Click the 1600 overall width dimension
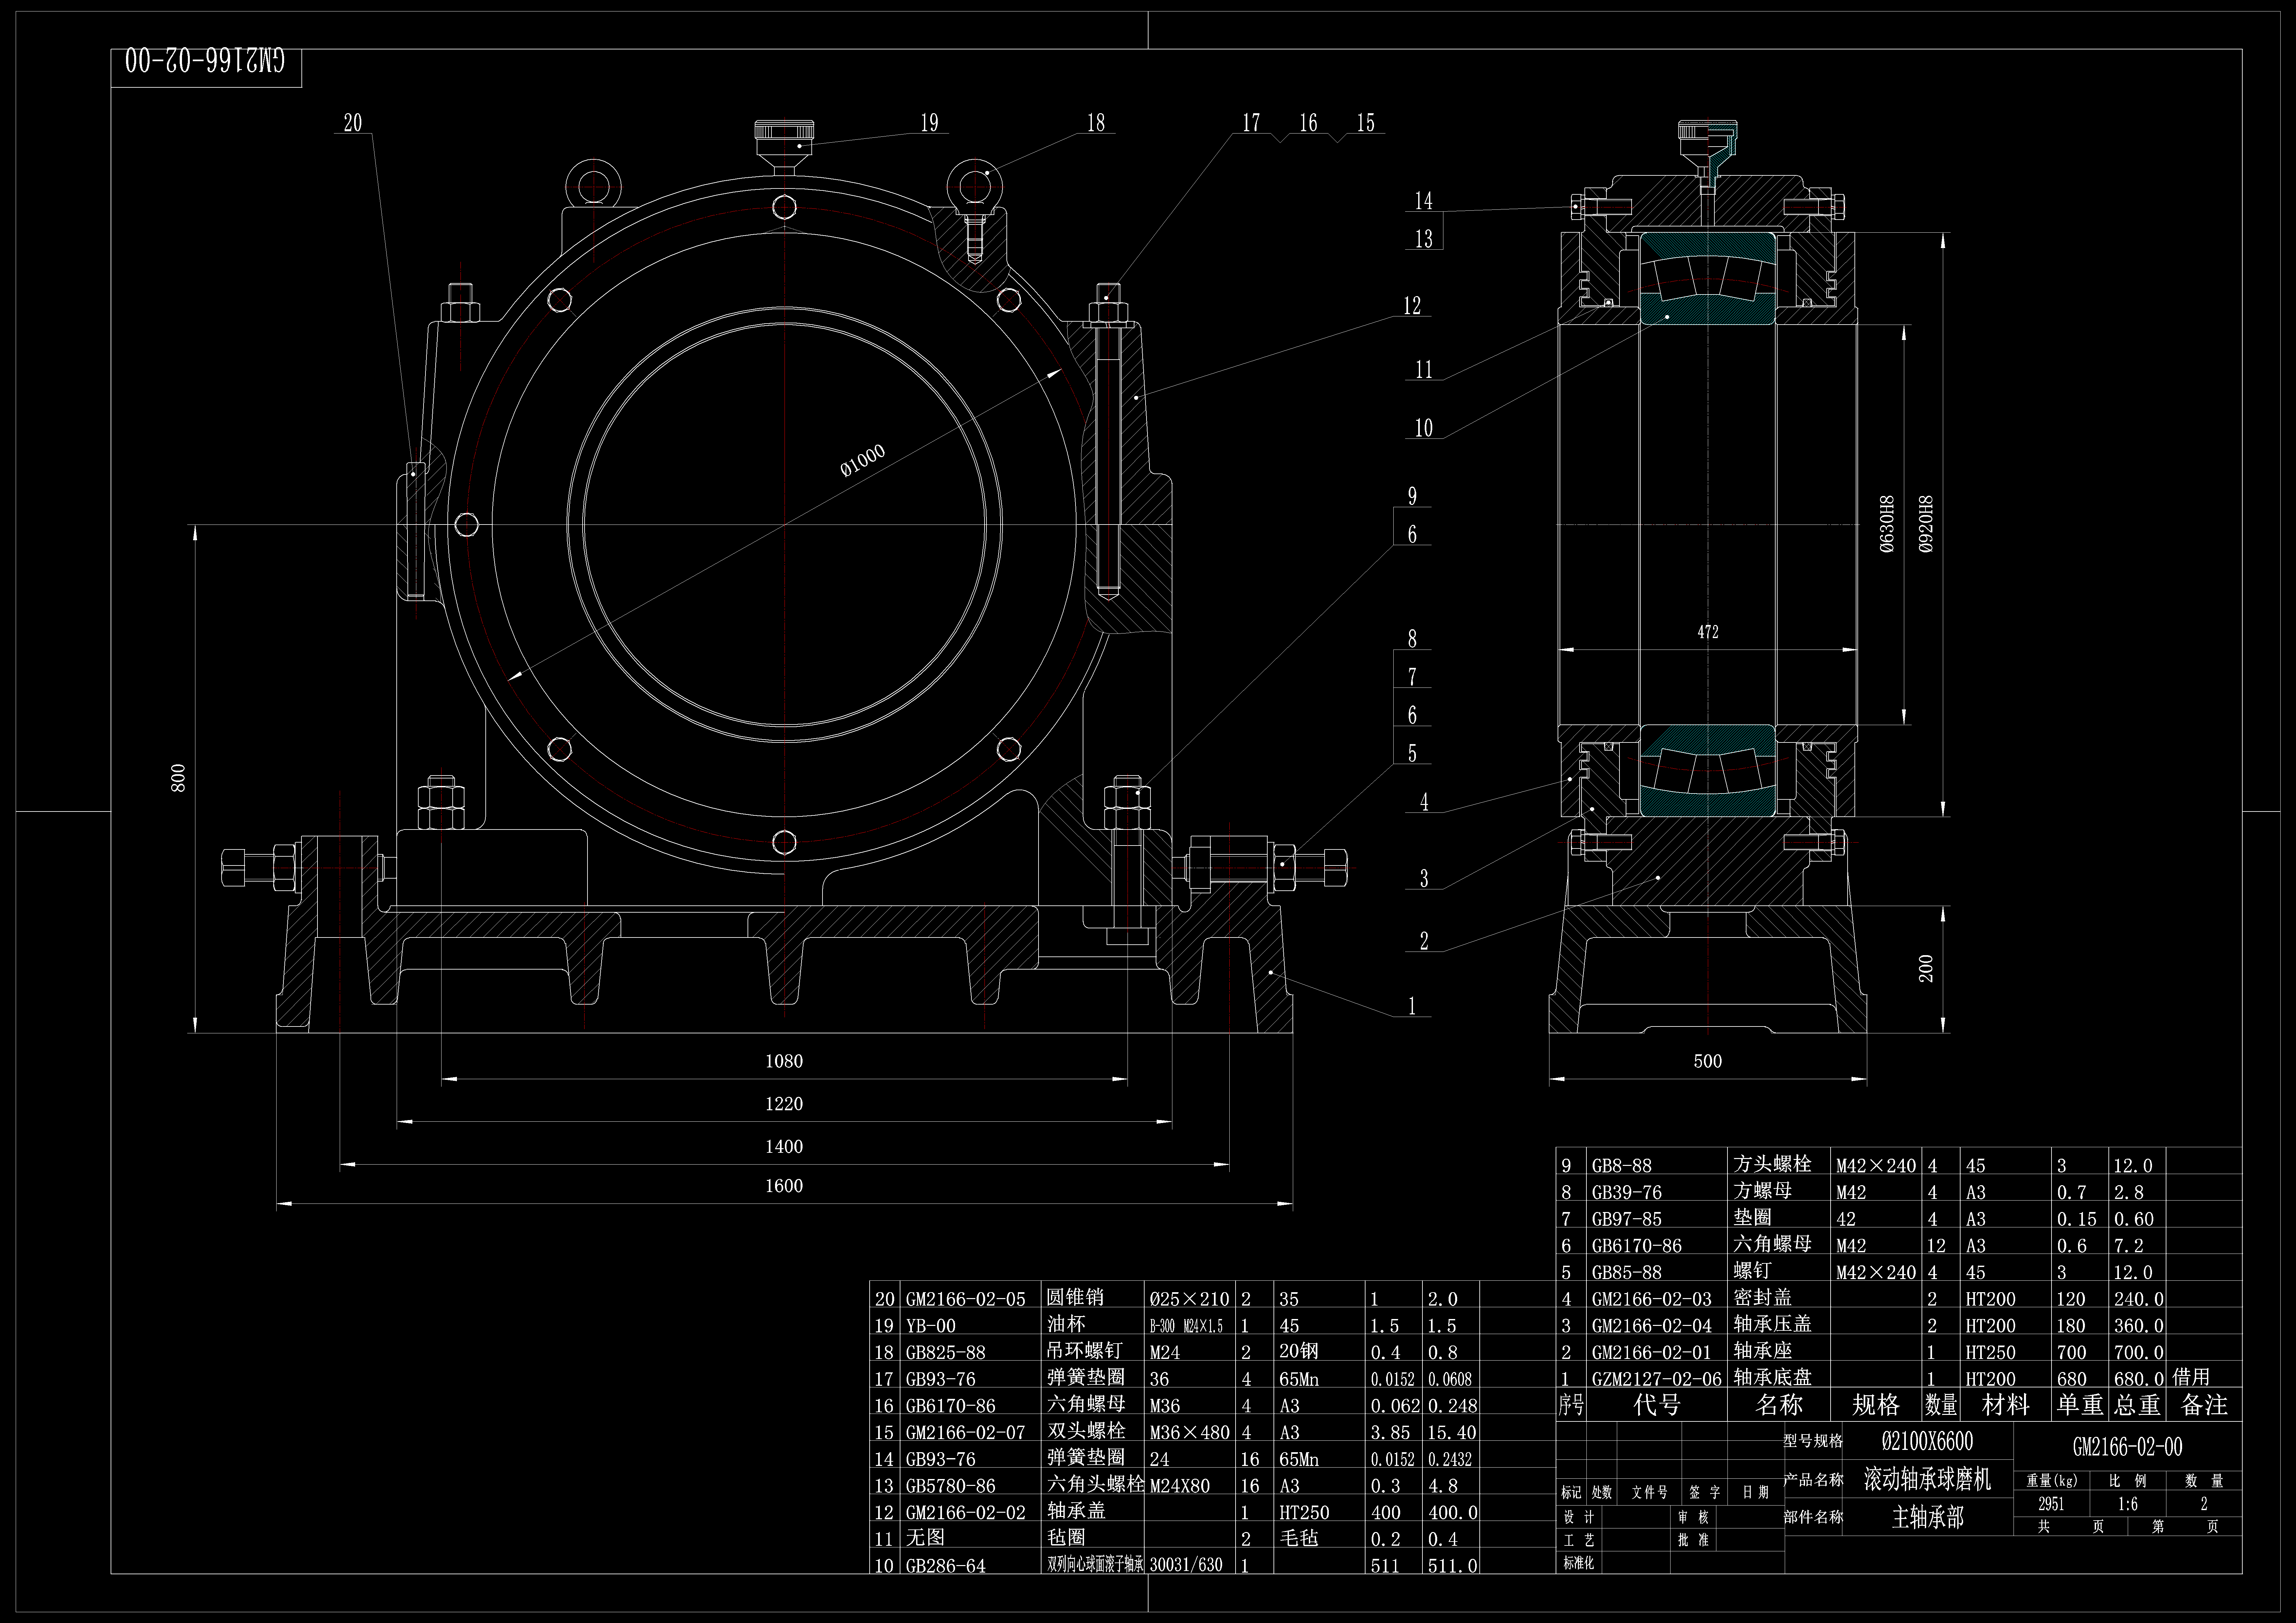Image resolution: width=2296 pixels, height=1623 pixels. [784, 1186]
